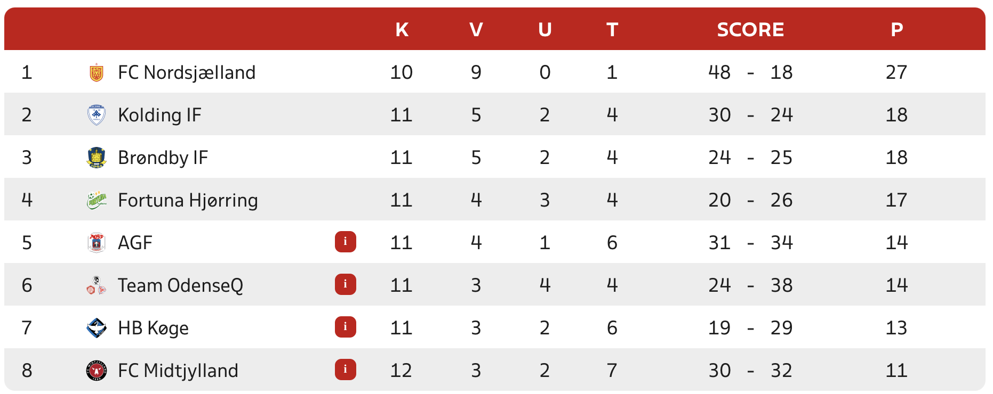This screenshot has height=394, width=993.
Task: Open the FC Nordsjælland team link
Action: [x=187, y=72]
